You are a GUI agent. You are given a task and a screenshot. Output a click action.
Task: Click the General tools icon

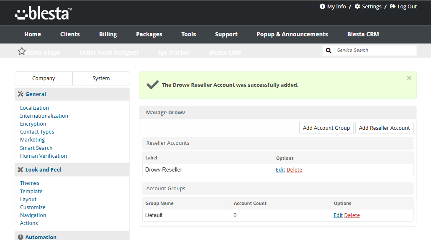tap(21, 94)
